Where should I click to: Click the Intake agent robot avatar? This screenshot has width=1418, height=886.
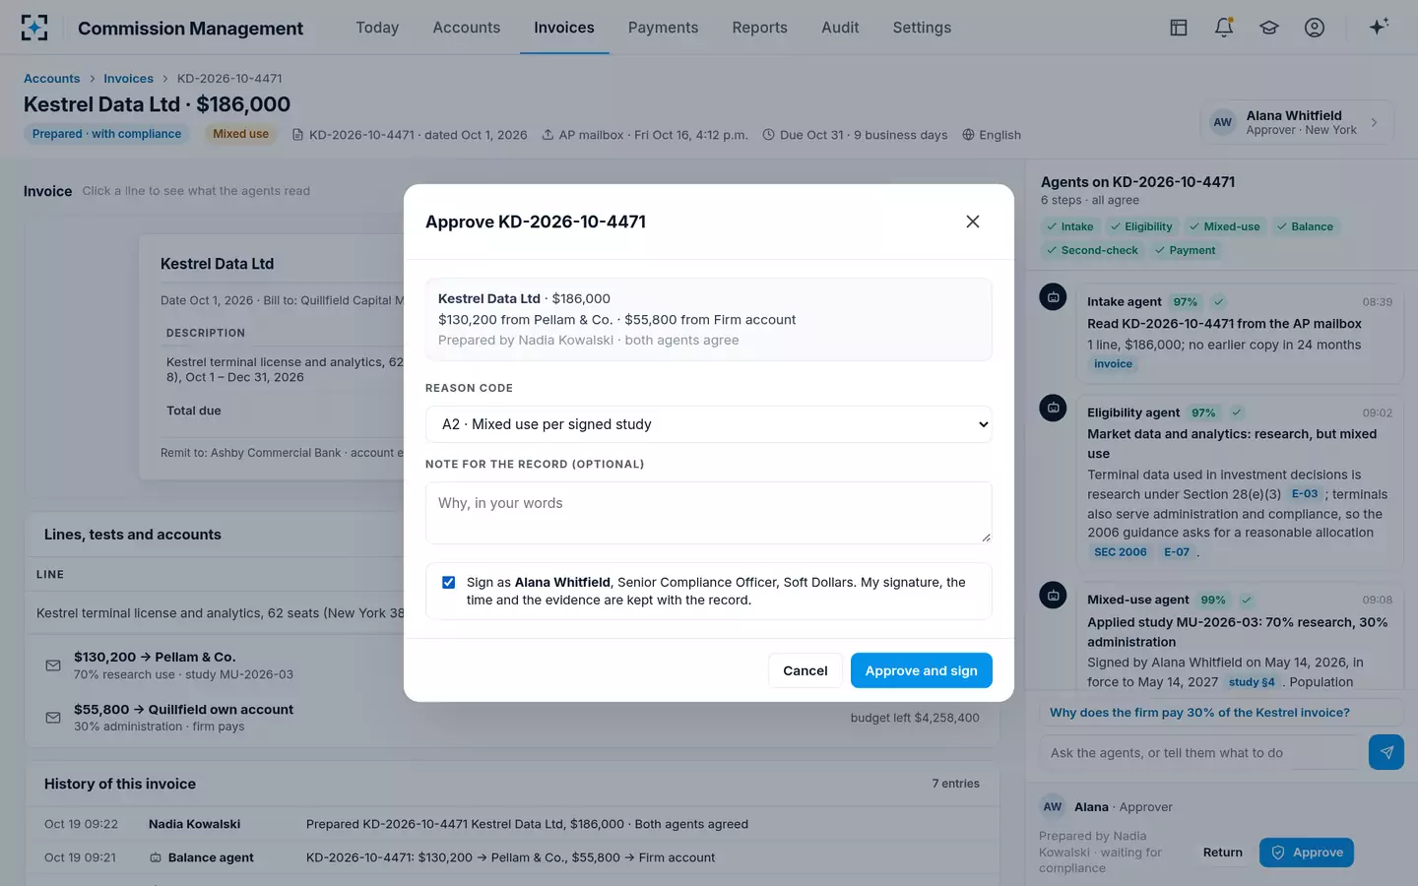pos(1053,296)
